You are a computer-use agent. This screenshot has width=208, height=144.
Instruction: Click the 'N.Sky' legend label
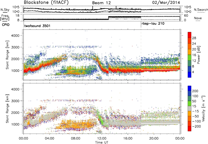click(x=5, y=10)
